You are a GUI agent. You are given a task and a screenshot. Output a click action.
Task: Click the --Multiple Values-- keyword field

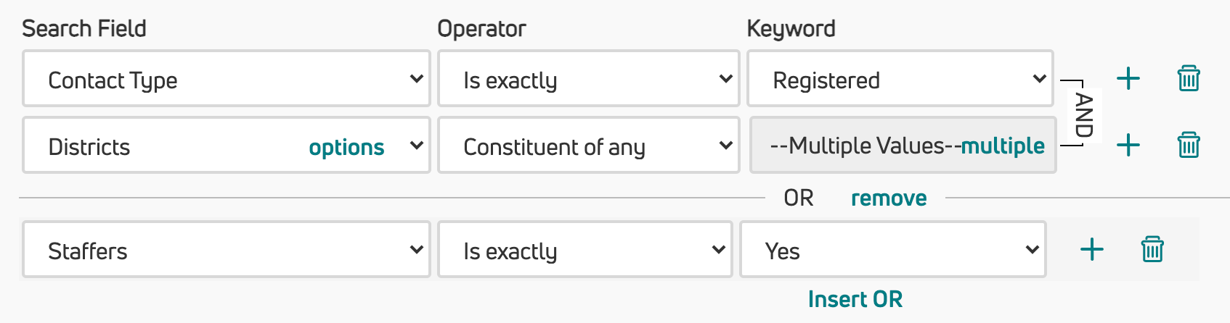[903, 145]
